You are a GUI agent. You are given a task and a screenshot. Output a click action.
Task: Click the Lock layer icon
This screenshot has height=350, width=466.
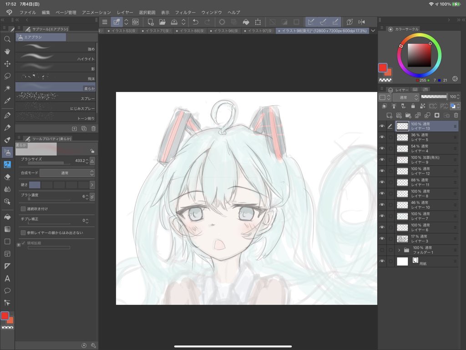[413, 106]
